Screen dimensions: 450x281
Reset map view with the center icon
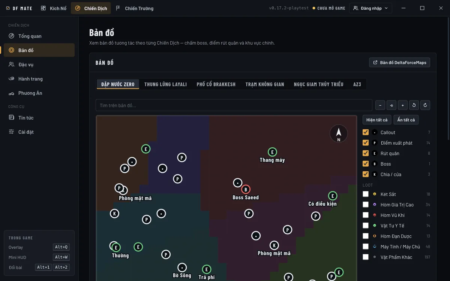coord(391,105)
